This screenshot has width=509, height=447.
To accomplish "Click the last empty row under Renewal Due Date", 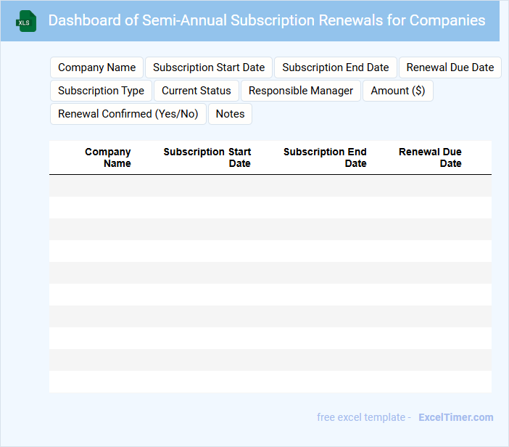I will [431, 382].
